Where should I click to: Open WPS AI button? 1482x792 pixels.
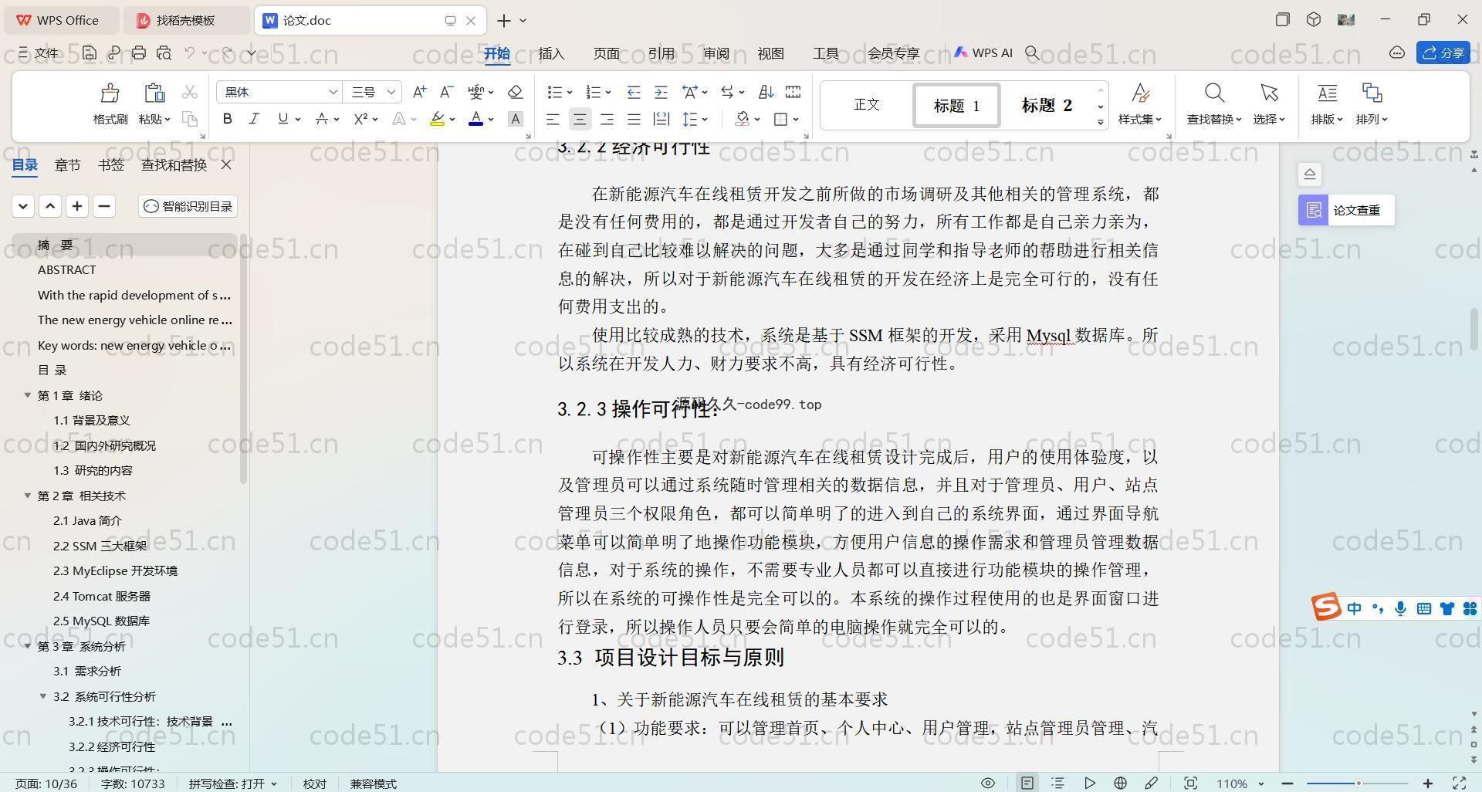click(x=983, y=52)
